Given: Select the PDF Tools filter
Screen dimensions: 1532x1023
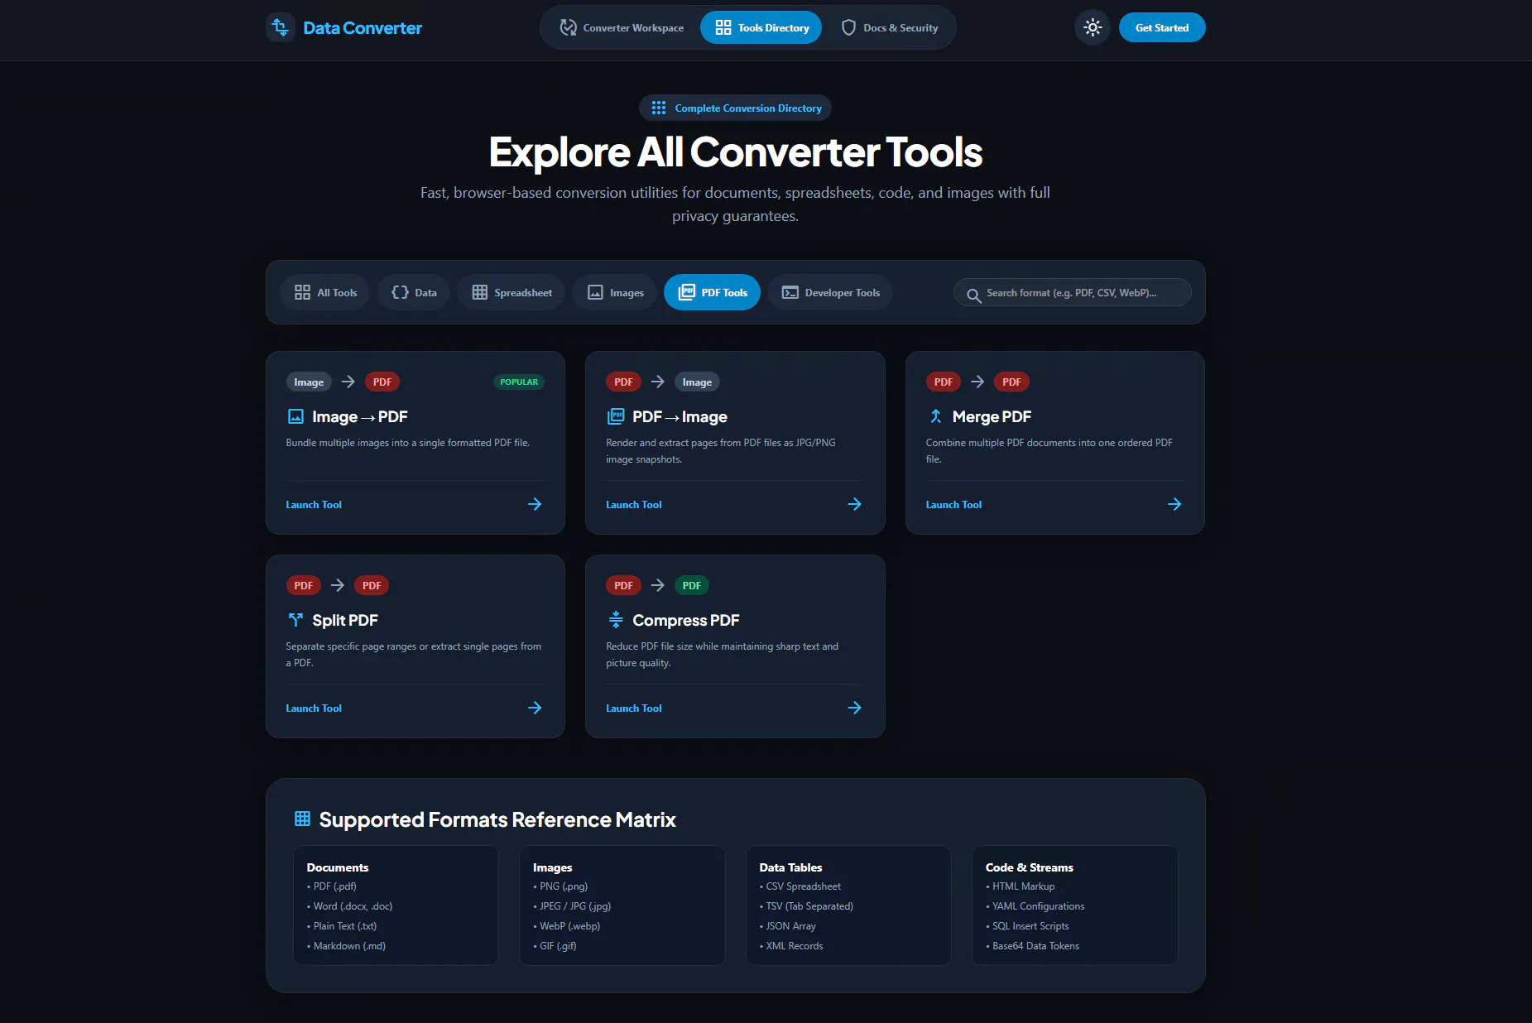Looking at the screenshot, I should click(712, 292).
